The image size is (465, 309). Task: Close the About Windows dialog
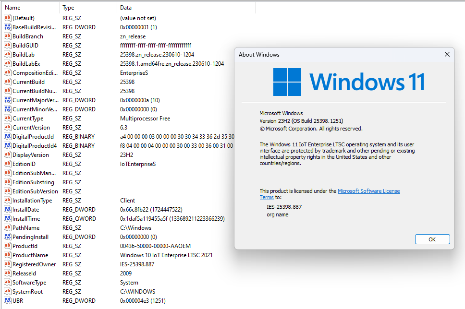pyautogui.click(x=447, y=54)
